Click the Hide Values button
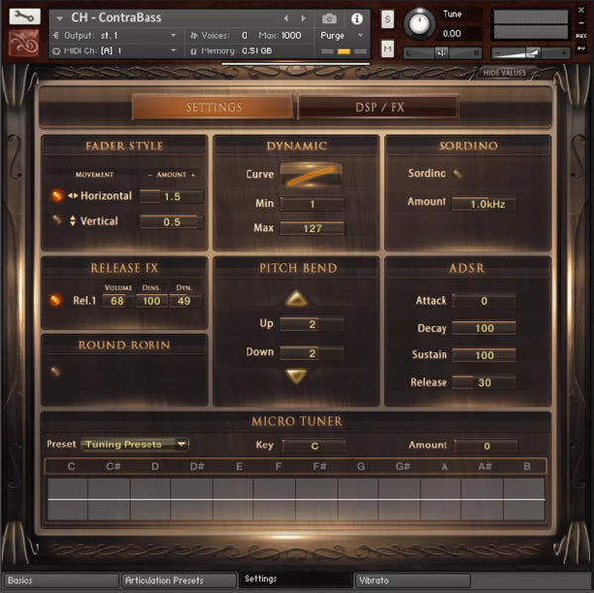Screen dimensions: 594x593 pyautogui.click(x=504, y=72)
